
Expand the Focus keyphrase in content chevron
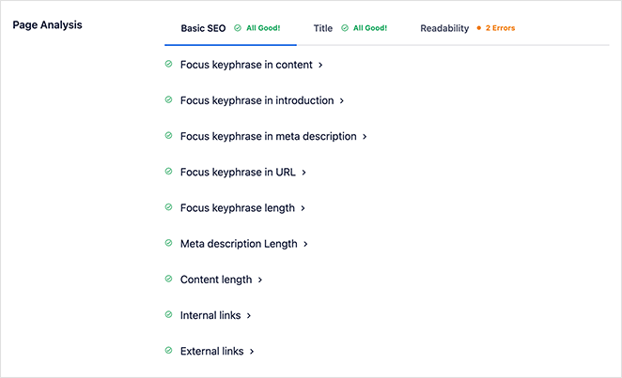(x=320, y=65)
